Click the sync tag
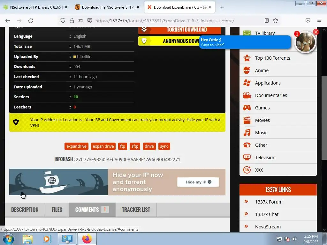 pyautogui.click(x=164, y=146)
